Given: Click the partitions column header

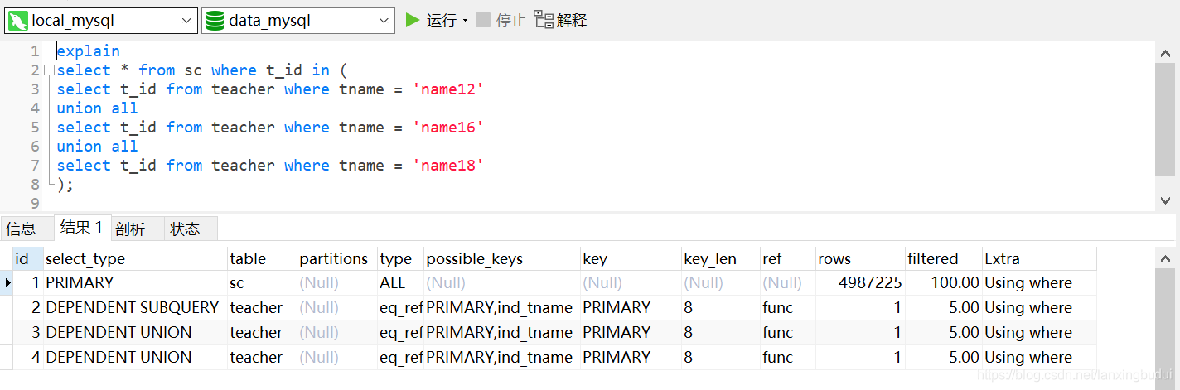Looking at the screenshot, I should pos(337,258).
